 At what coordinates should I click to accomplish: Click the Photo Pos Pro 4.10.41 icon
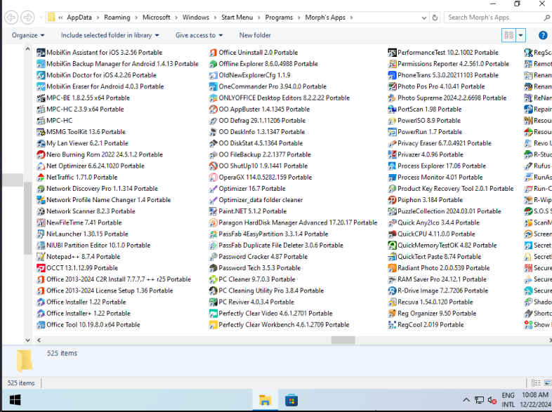(x=392, y=86)
